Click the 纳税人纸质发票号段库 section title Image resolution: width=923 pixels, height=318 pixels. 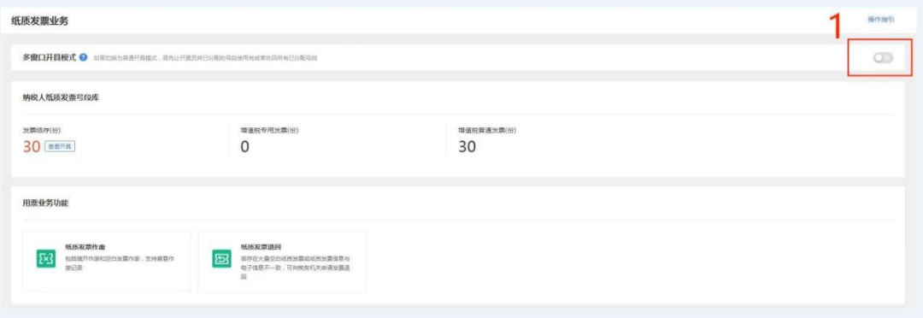point(61,97)
